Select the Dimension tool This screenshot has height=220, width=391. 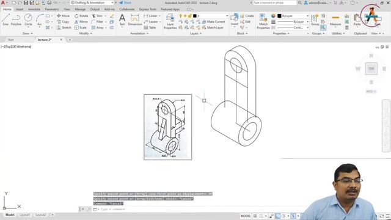tap(135, 20)
